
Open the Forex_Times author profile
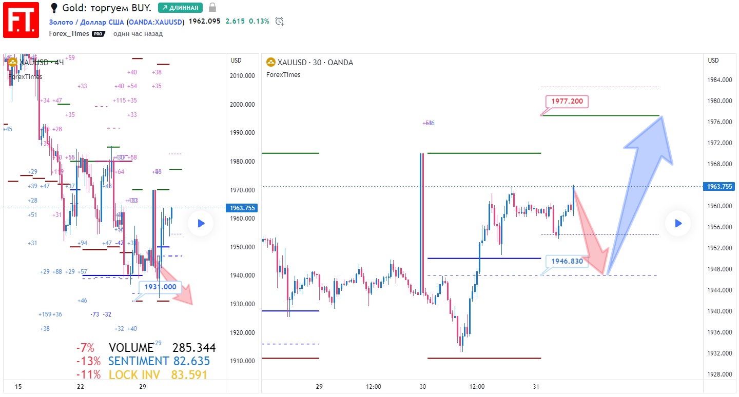pos(69,34)
